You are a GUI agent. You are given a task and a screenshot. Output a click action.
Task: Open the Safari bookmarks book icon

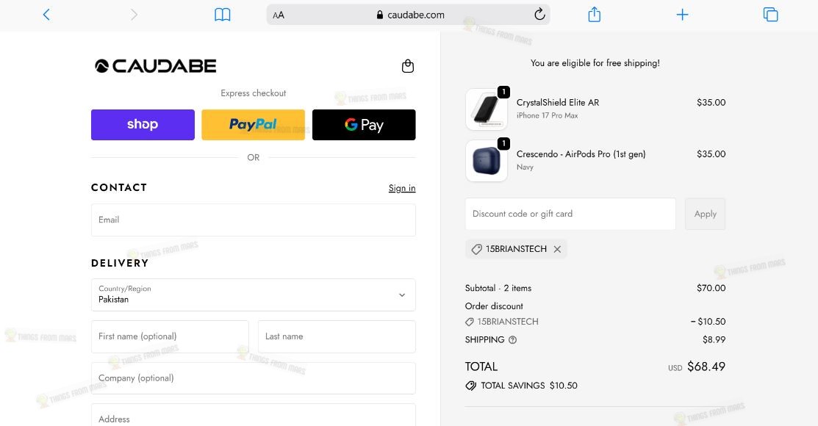(x=222, y=15)
